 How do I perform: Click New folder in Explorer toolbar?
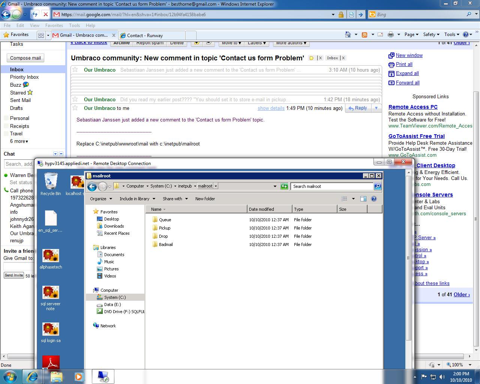205,199
